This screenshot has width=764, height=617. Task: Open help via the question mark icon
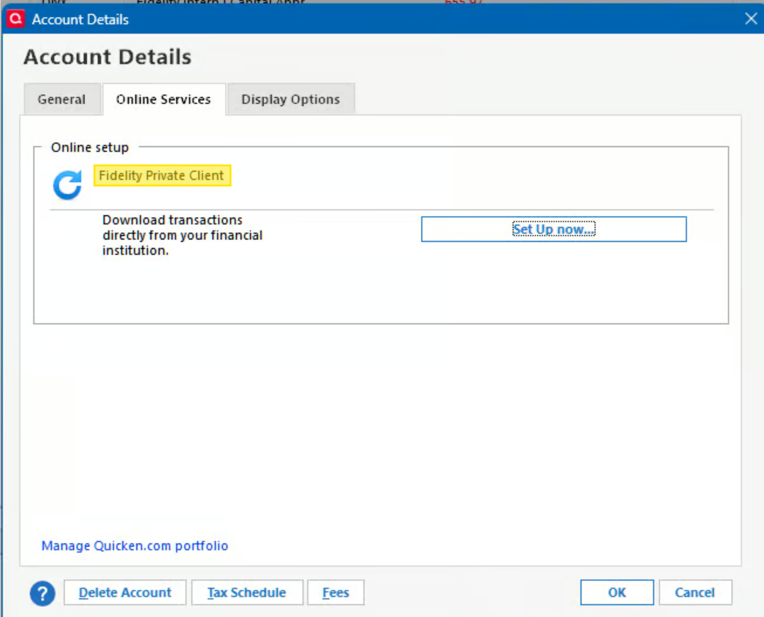pyautogui.click(x=43, y=593)
